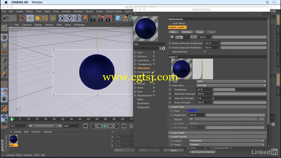Click the Roughness slider bar

[x=240, y=90]
